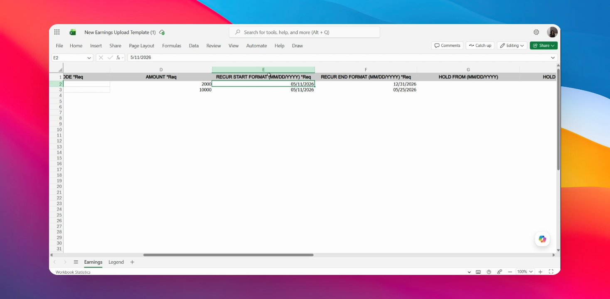Open the File menu

[x=59, y=46]
